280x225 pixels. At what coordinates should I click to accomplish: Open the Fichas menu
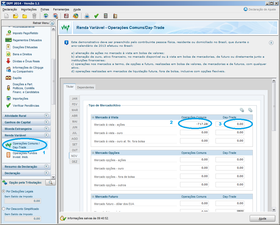45,9
